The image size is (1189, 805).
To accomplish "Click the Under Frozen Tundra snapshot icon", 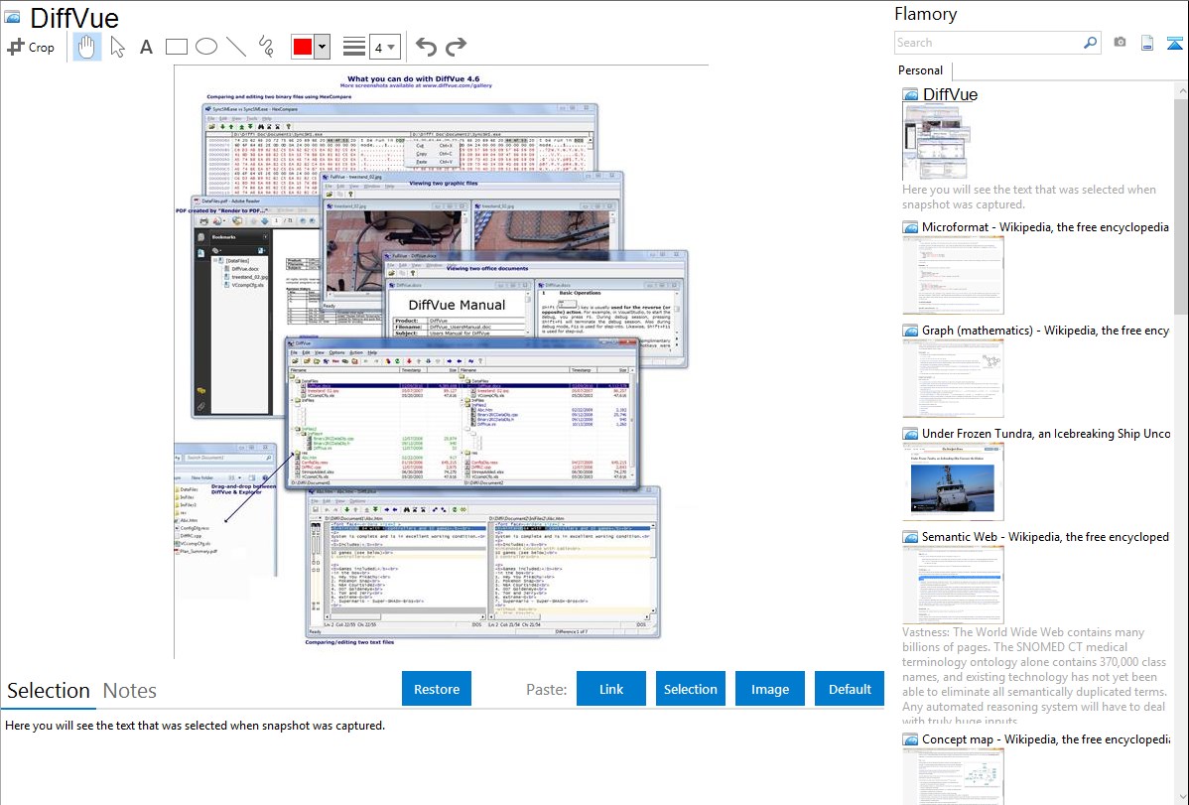I will click(x=910, y=433).
